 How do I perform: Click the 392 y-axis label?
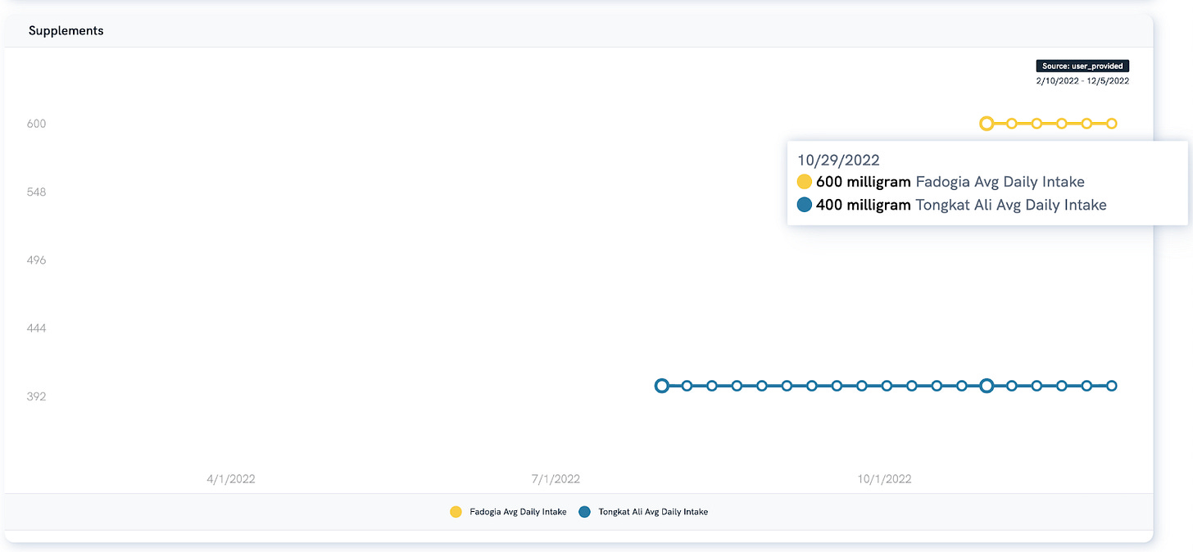(x=36, y=396)
